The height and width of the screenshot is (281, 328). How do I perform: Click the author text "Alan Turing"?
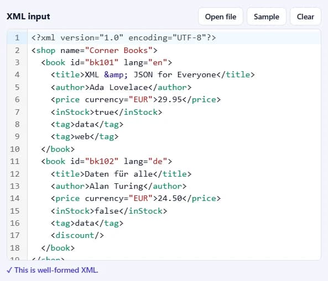pos(116,186)
